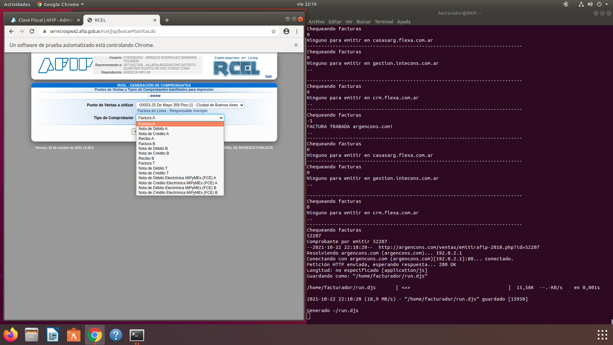Open the Chrome three-dot menu
Screen dimensions: 613x345
tap(297, 31)
